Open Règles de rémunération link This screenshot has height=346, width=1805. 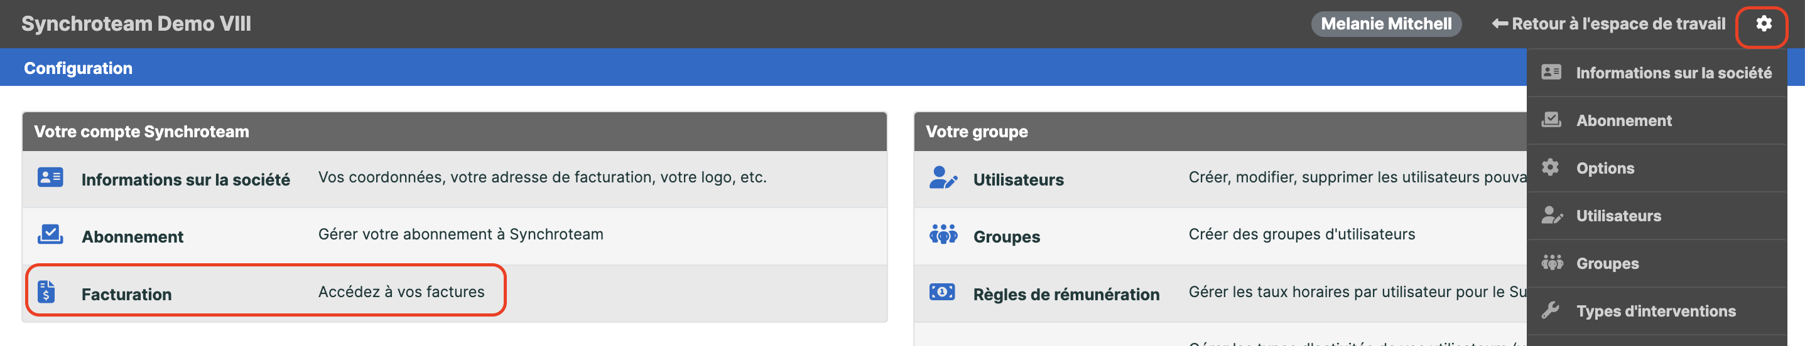pos(1066,294)
